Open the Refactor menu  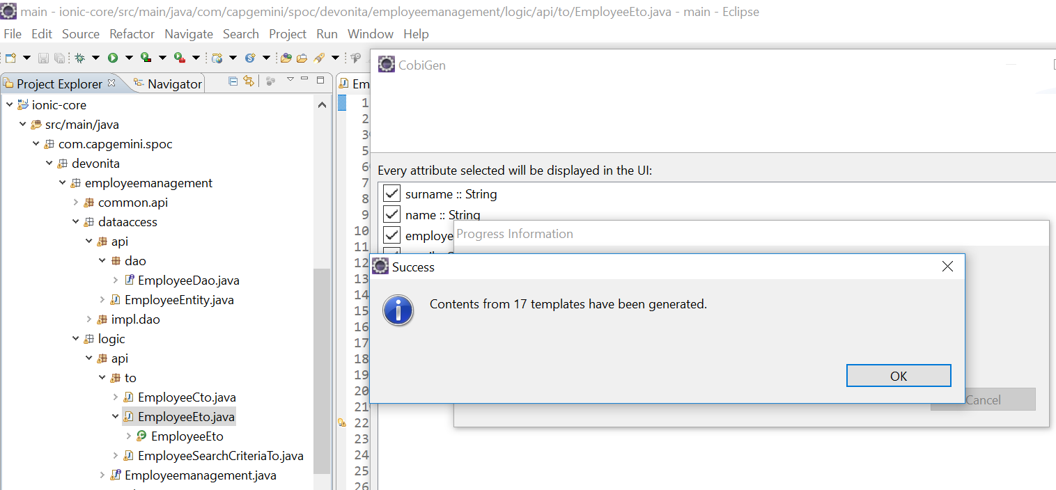pos(132,34)
